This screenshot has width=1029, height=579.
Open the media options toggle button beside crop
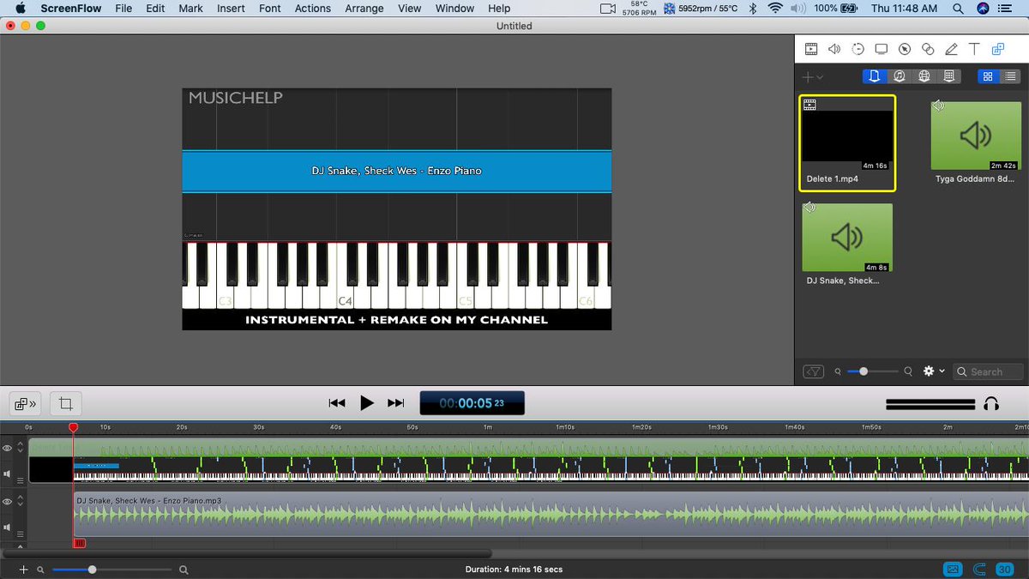26,403
